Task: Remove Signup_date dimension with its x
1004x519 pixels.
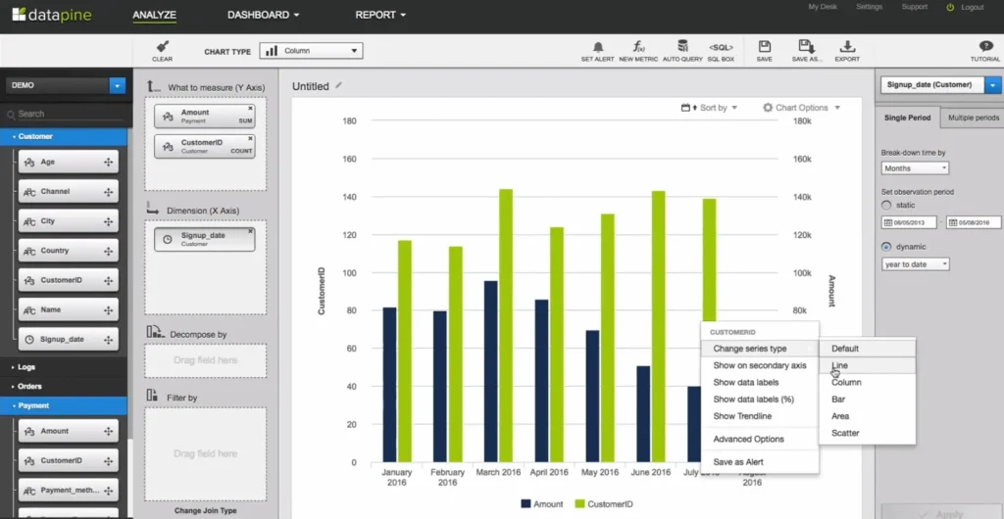Action: [250, 231]
